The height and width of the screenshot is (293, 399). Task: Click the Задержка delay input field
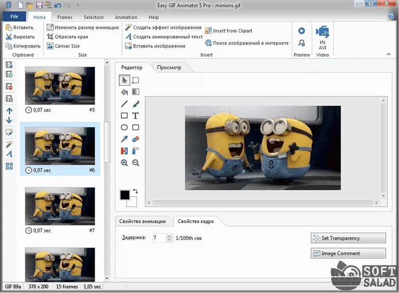159,238
